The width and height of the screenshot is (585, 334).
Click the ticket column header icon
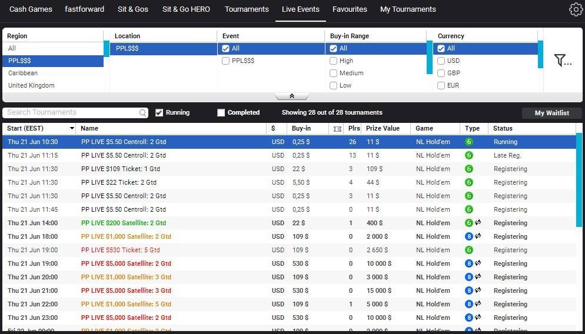click(x=337, y=129)
